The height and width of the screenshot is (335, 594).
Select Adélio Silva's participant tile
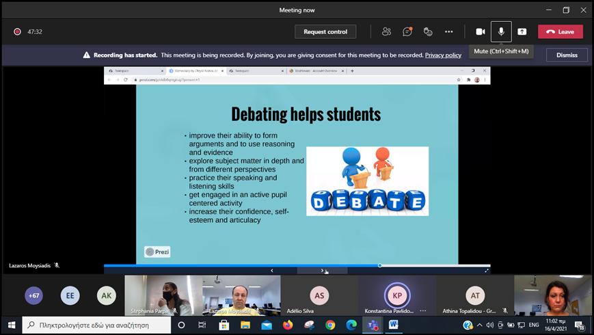pyautogui.click(x=319, y=295)
